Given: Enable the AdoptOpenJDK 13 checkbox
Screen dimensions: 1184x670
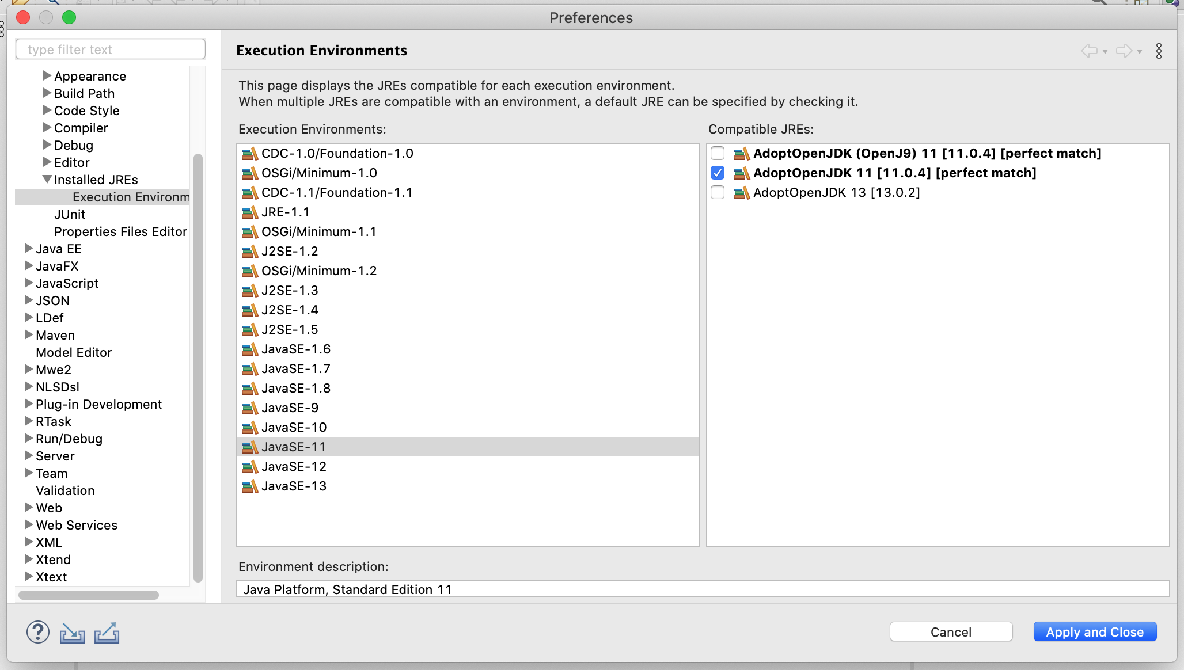Looking at the screenshot, I should point(718,192).
